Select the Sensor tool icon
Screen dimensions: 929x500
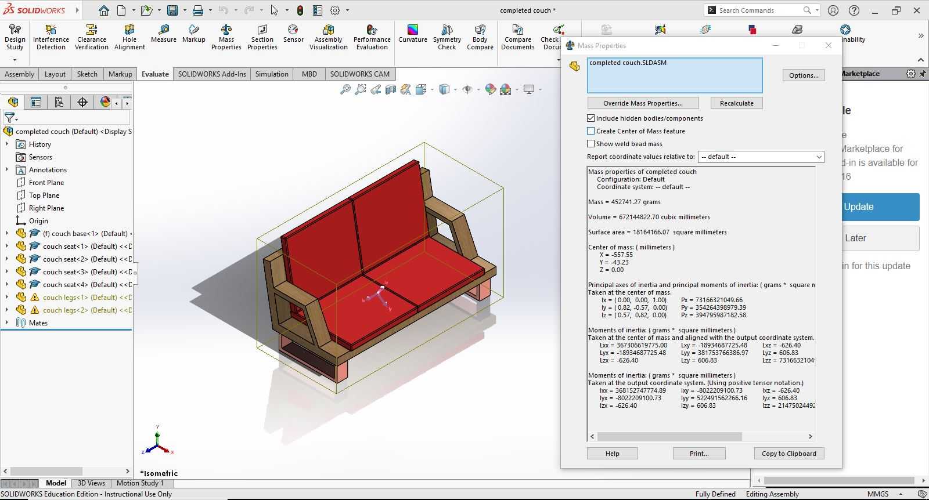(293, 34)
